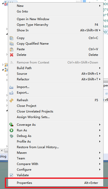This screenshot has width=108, height=189.
Task: Click the green Run As icon
Action: [11, 130]
